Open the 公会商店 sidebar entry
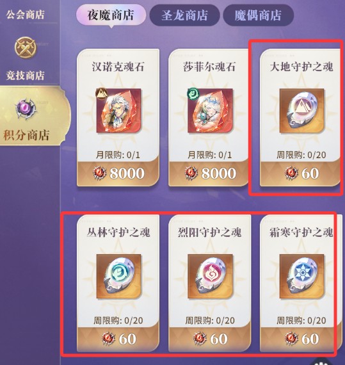 click(x=26, y=15)
